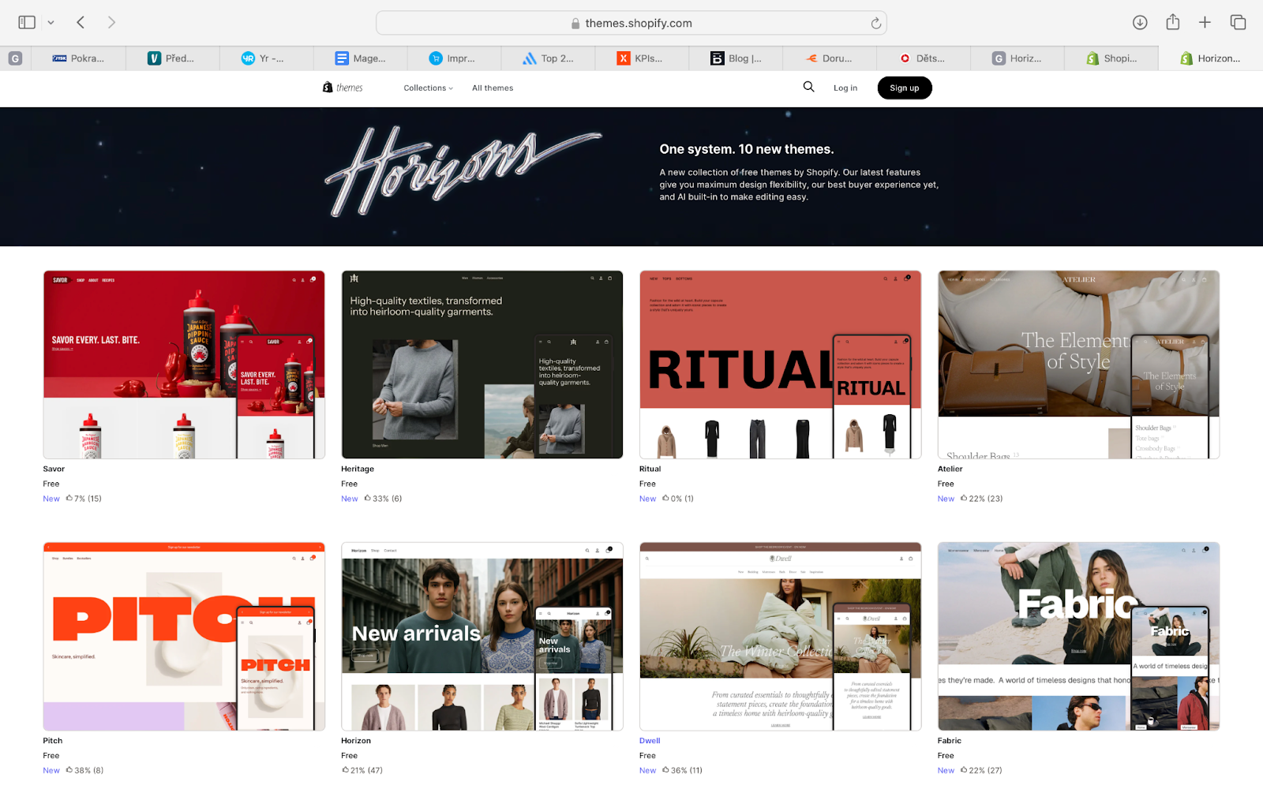
Task: Open a new tab with plus icon
Action: coord(1205,23)
